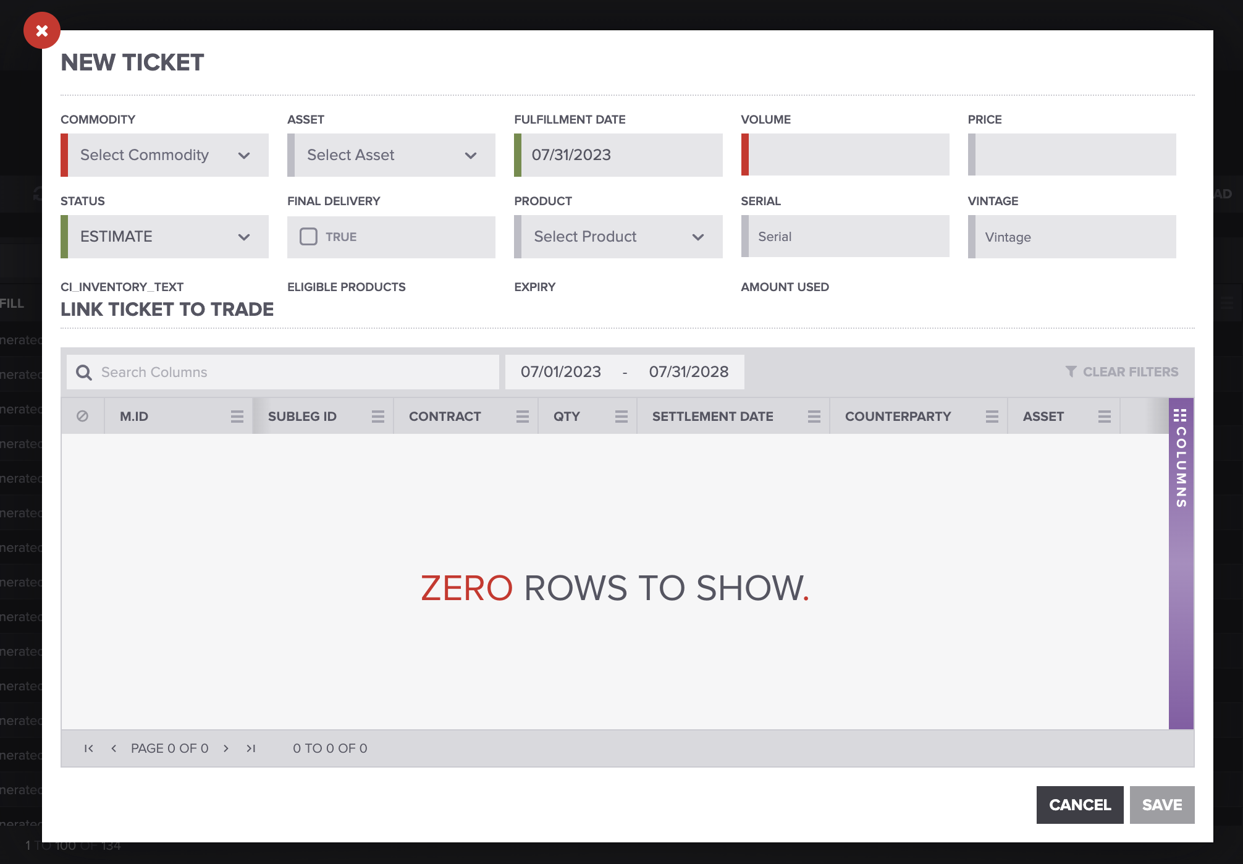
Task: Expand the Select Product dropdown
Action: click(x=617, y=236)
